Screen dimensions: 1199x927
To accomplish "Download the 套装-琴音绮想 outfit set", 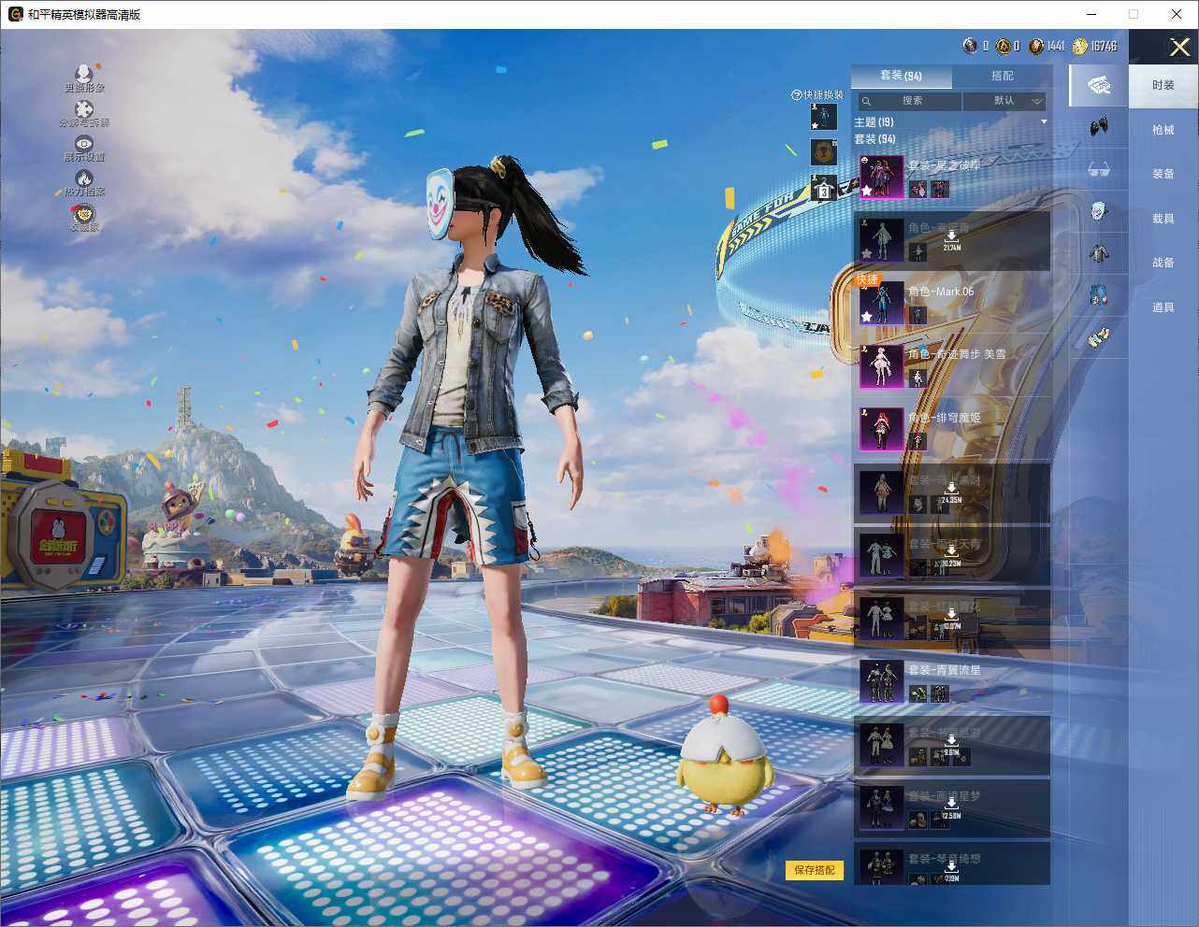I will point(951,870).
